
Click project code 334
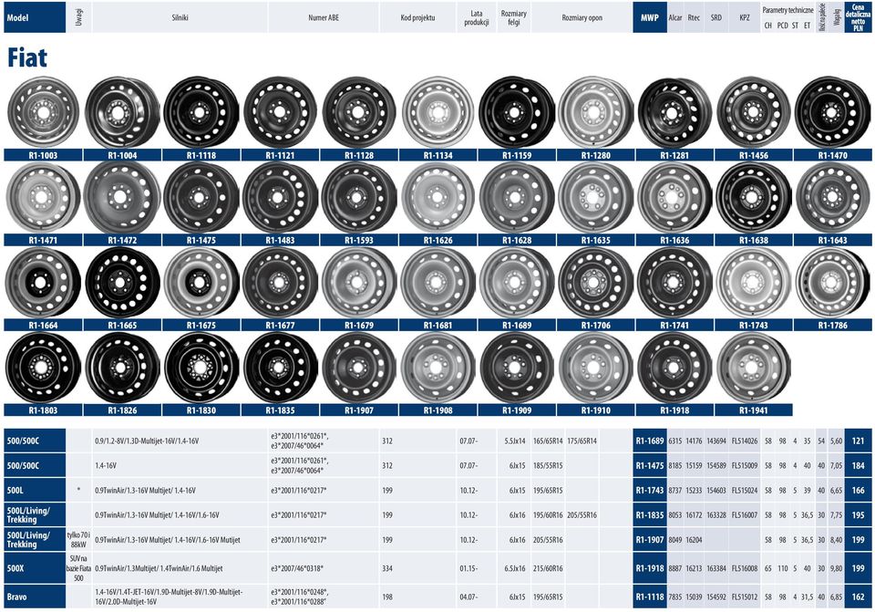[x=387, y=568]
